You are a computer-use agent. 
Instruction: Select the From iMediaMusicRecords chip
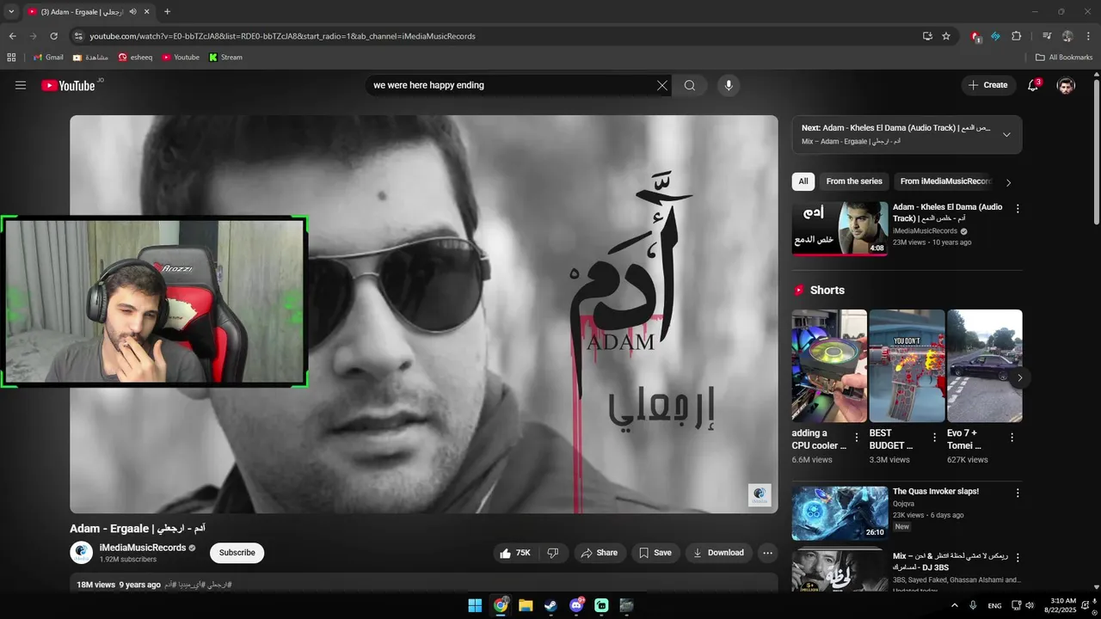click(945, 181)
